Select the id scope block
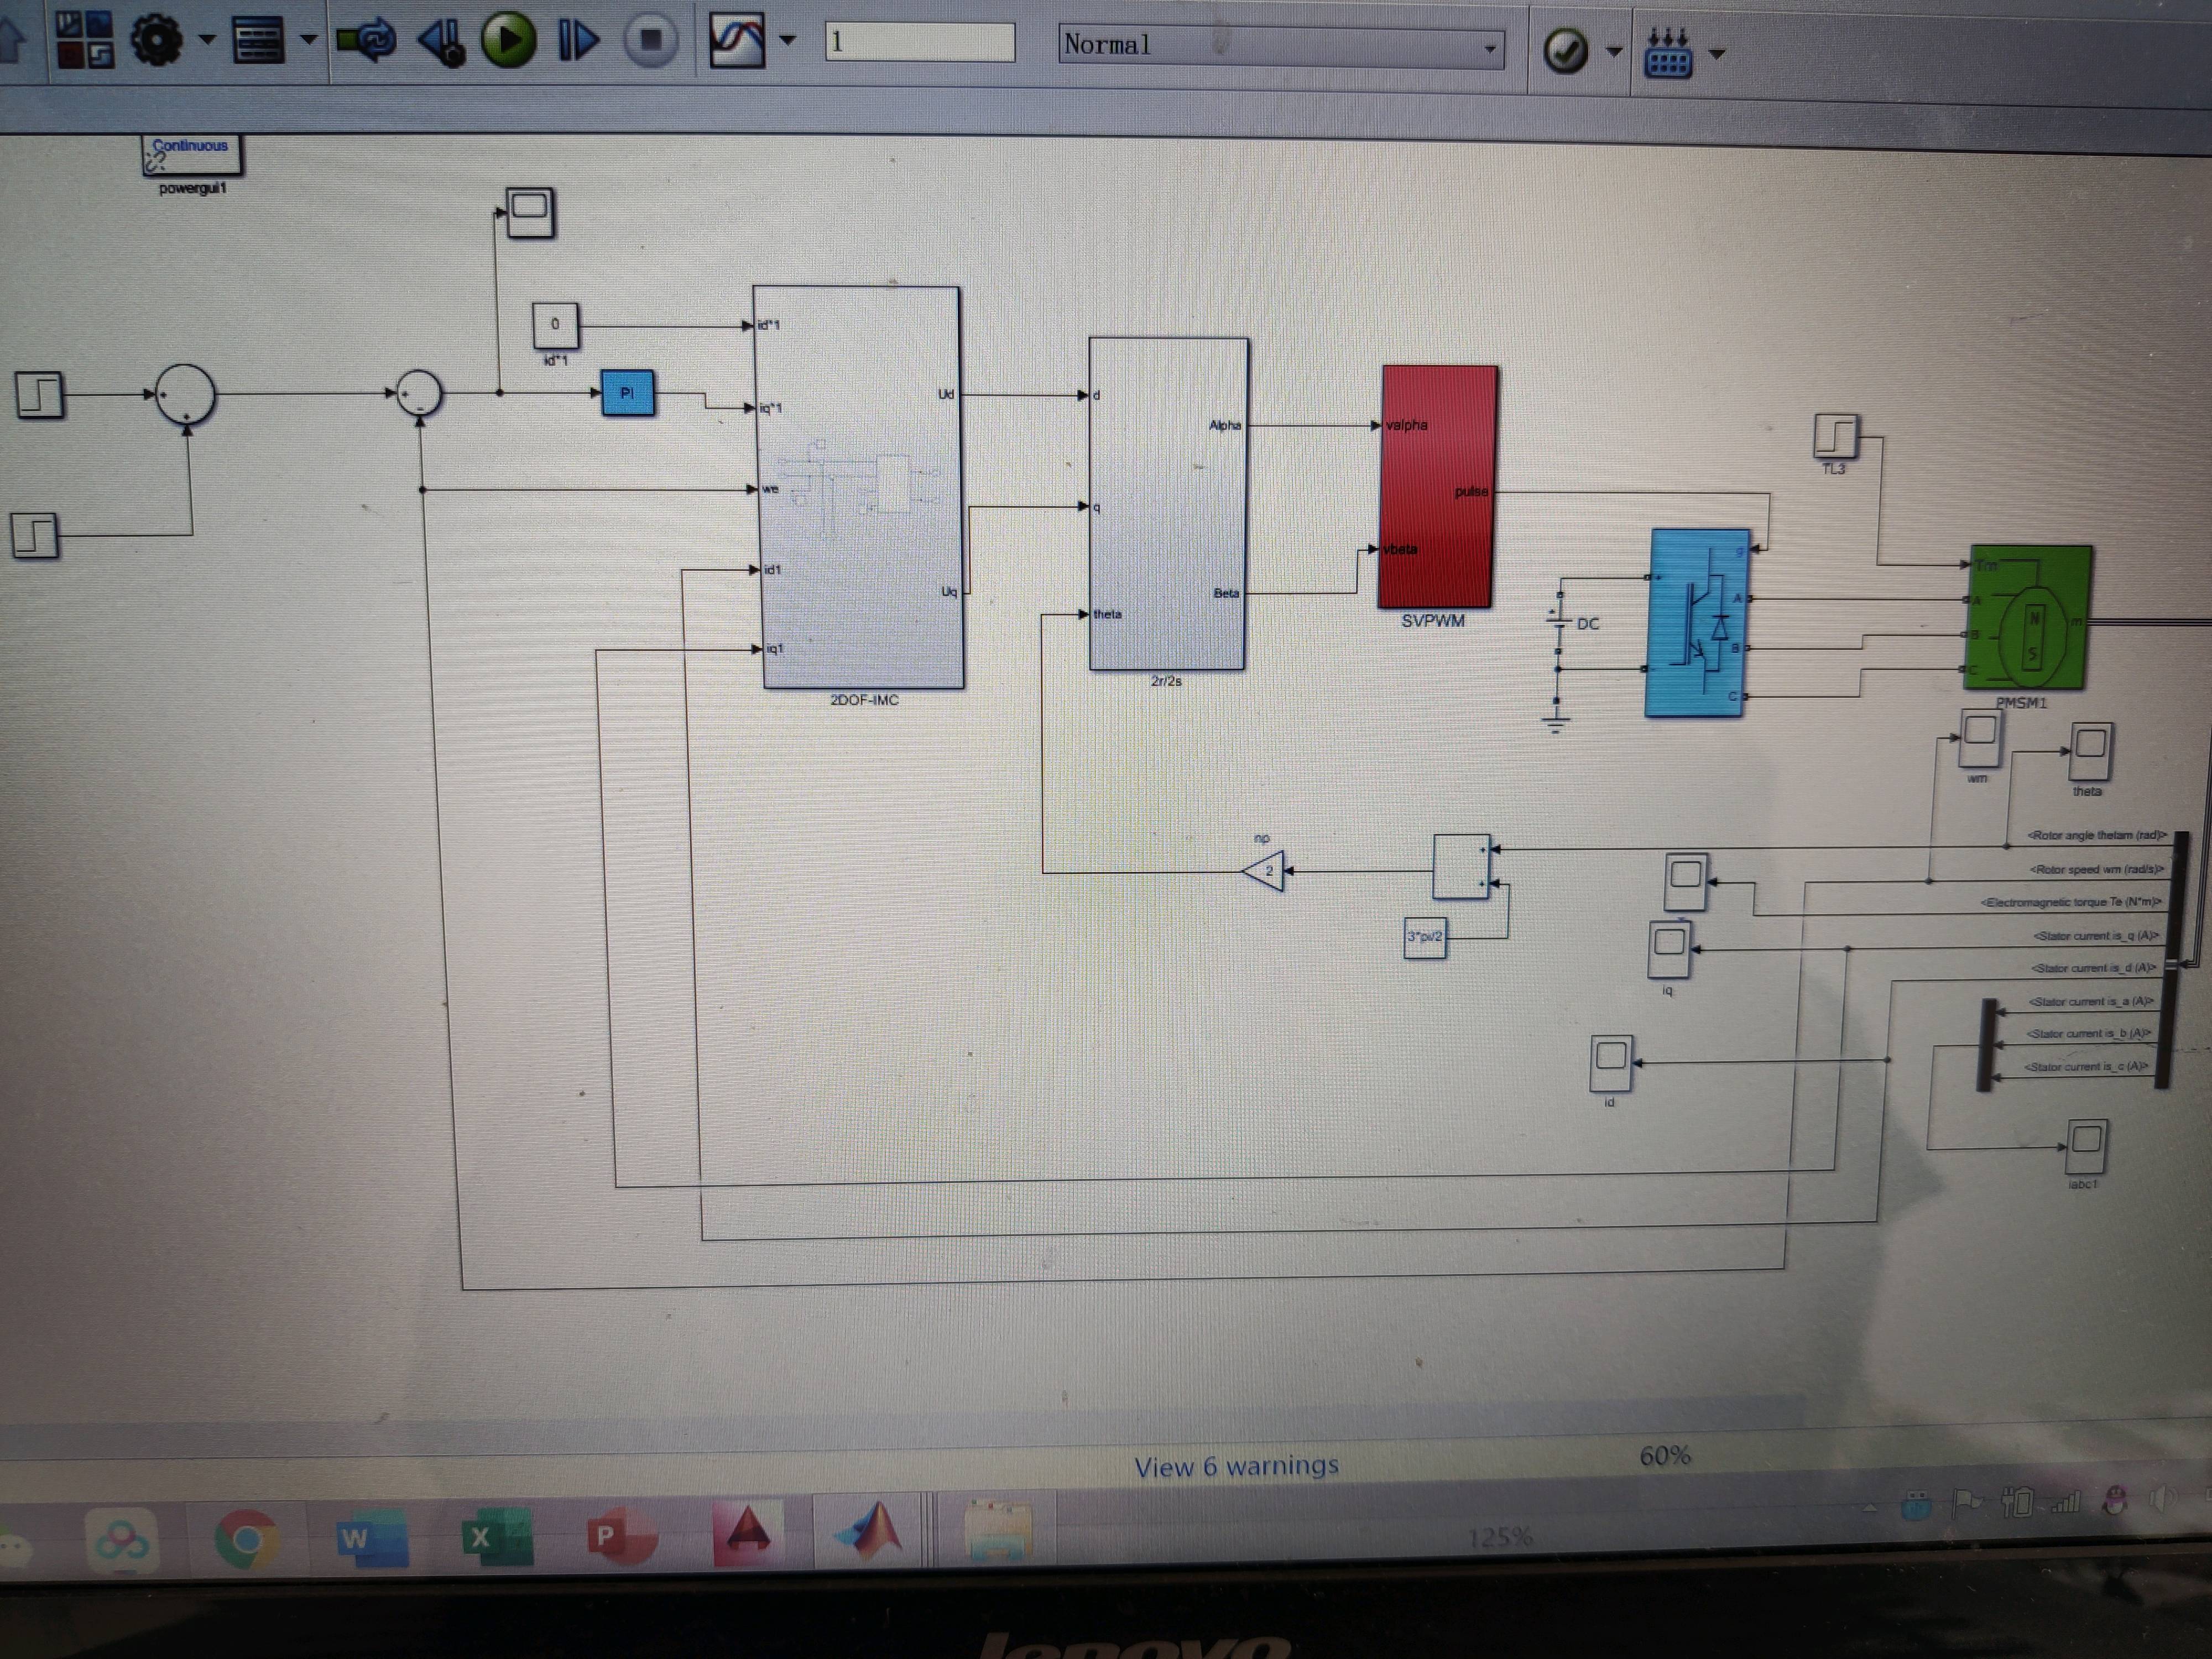Viewport: 2212px width, 1659px height. pyautogui.click(x=1611, y=1063)
